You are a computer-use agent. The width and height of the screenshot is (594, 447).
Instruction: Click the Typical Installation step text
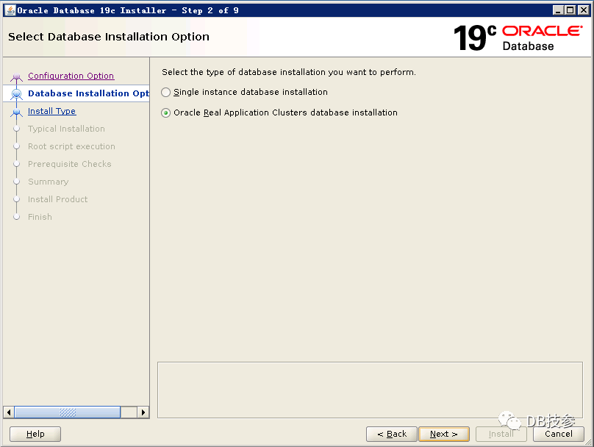point(66,129)
